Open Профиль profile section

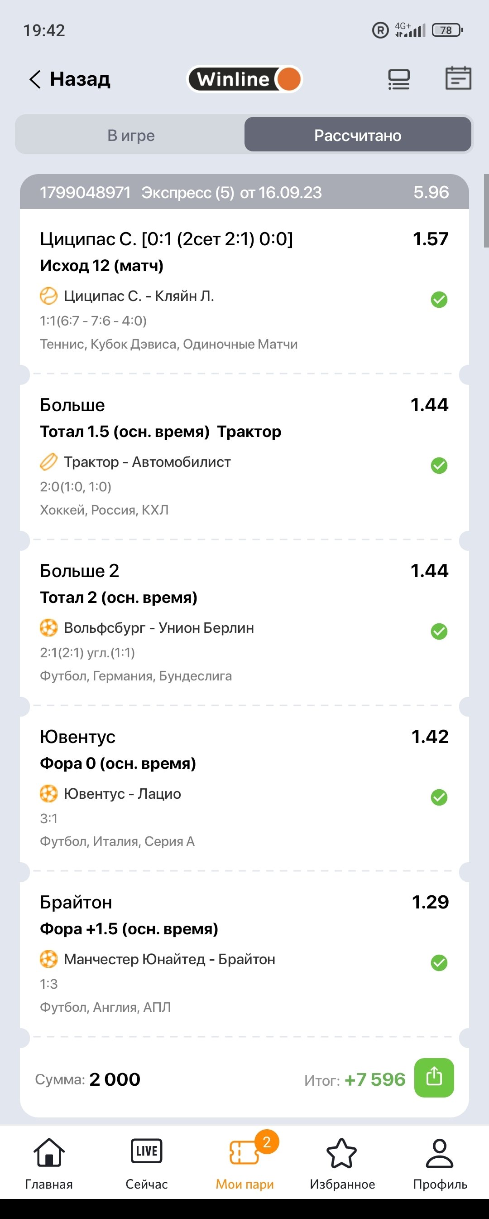coord(440,1163)
